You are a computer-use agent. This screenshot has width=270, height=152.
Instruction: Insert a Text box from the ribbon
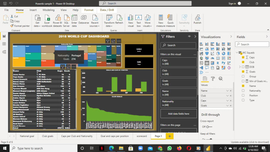139,21
